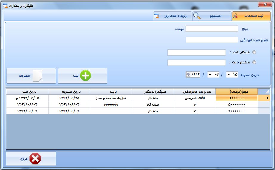Close the طلبکاری و بدهکاری window
275x170 pixels.
pos(265,4)
